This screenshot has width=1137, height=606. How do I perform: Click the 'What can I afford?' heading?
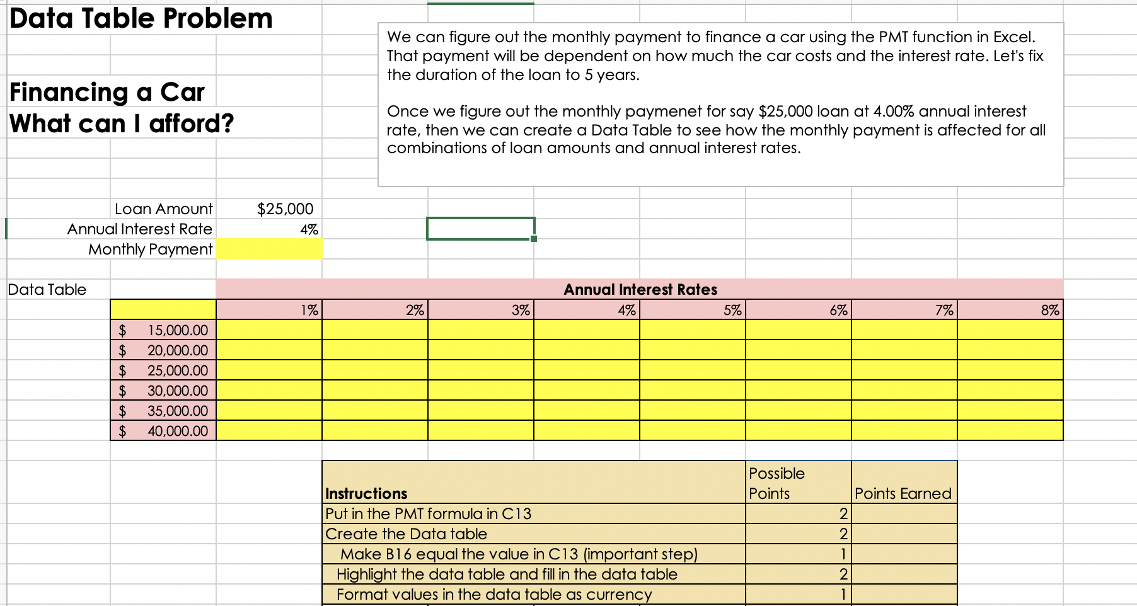pos(122,123)
